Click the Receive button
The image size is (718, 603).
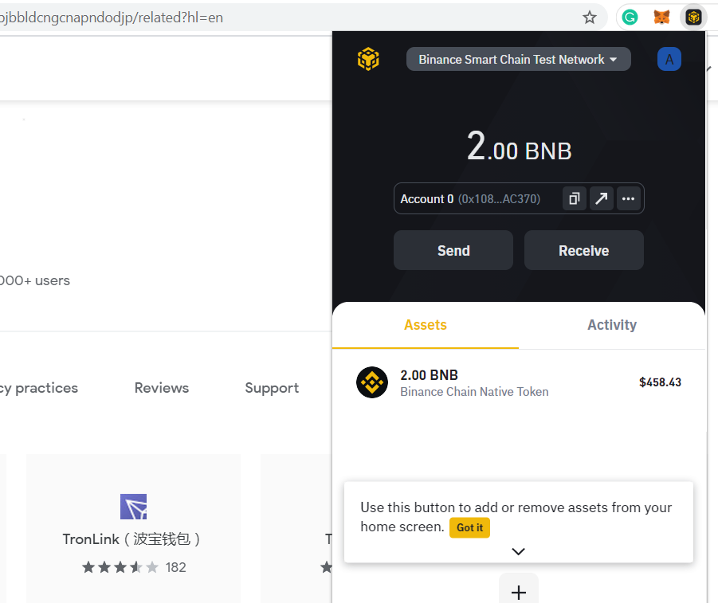[x=584, y=250]
